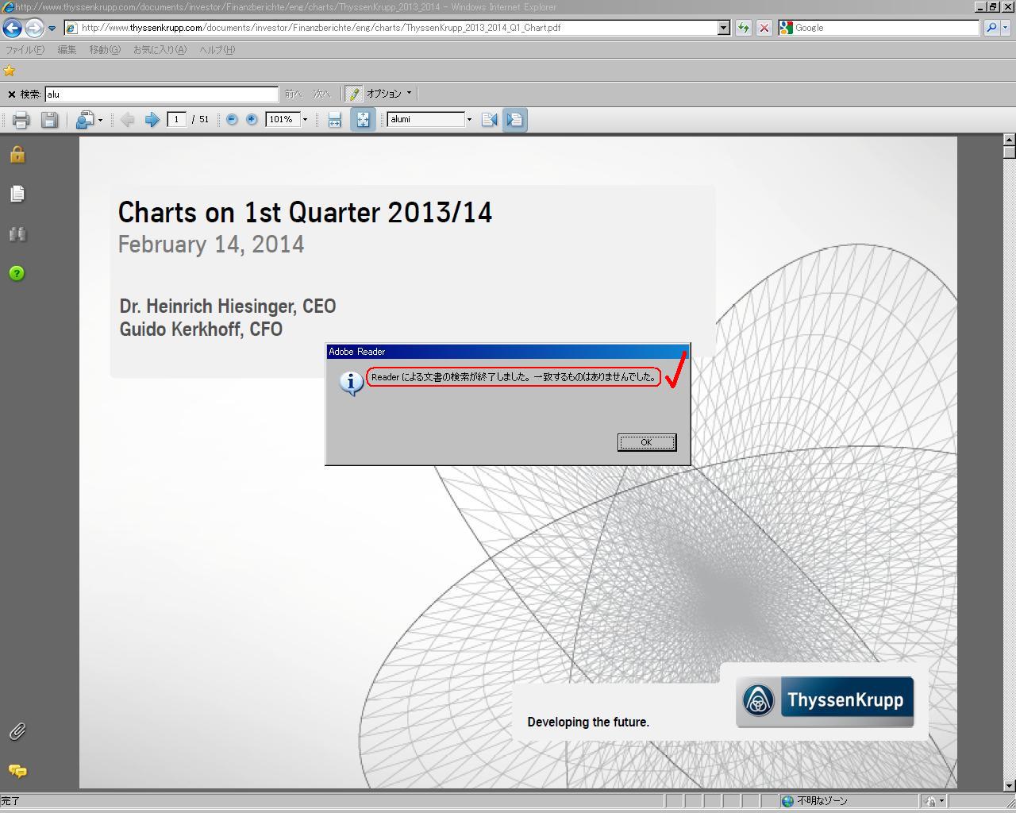Click the February 14, 2014 date text
Image resolution: width=1016 pixels, height=813 pixels.
(211, 245)
